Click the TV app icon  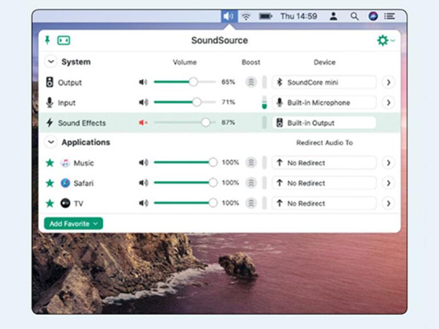pos(65,203)
